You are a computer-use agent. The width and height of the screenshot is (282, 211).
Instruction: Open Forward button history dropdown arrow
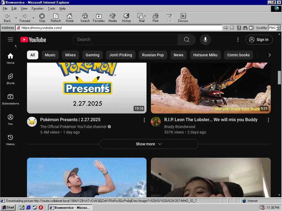click(33, 18)
